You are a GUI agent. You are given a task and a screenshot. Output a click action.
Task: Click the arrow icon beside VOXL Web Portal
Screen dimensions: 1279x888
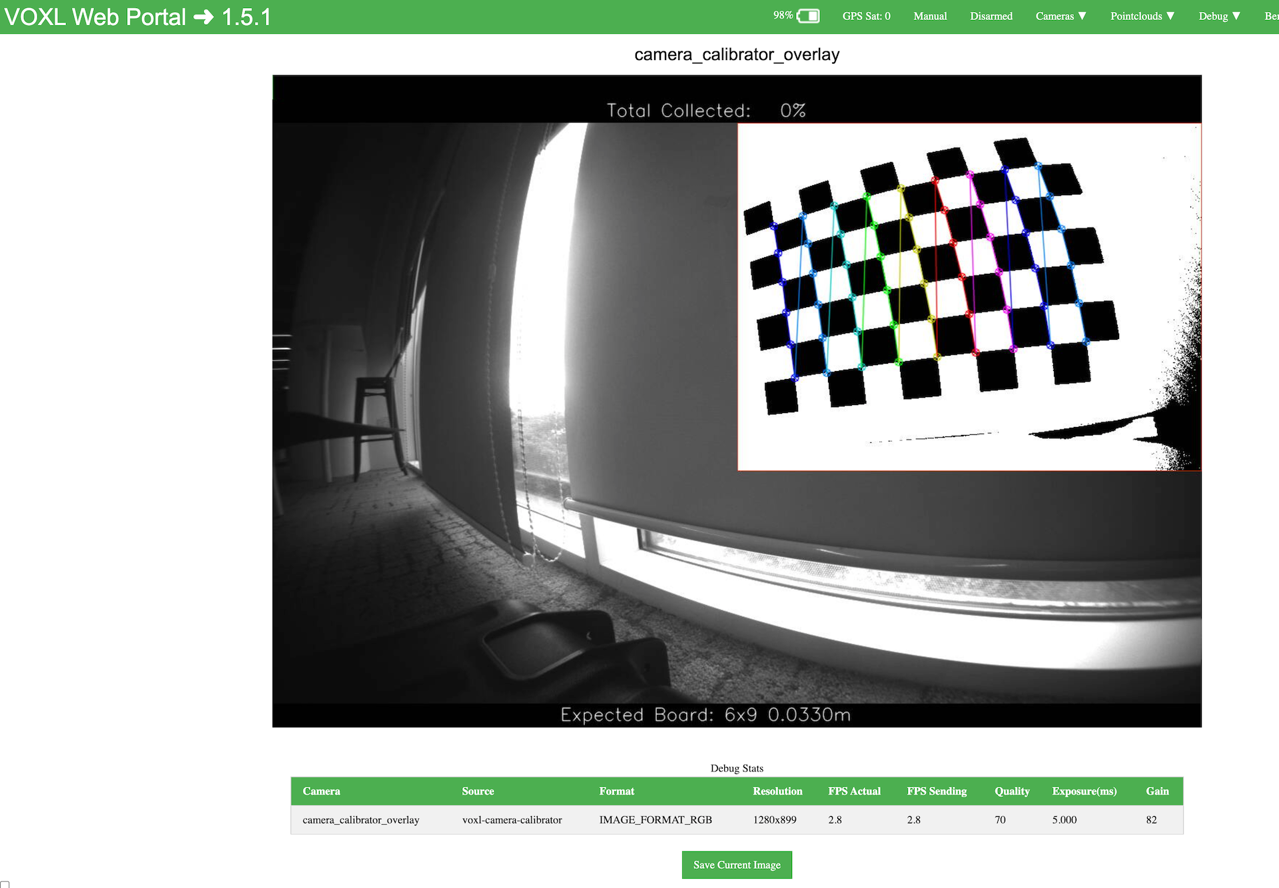pyautogui.click(x=203, y=17)
